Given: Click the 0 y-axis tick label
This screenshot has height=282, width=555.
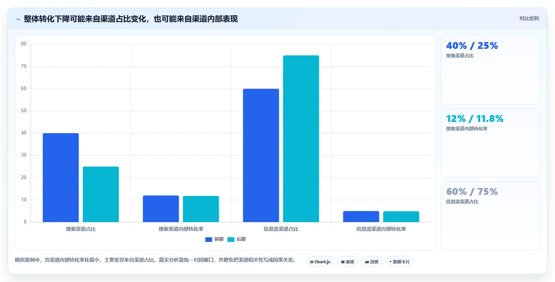Looking at the screenshot, I should [x=25, y=222].
